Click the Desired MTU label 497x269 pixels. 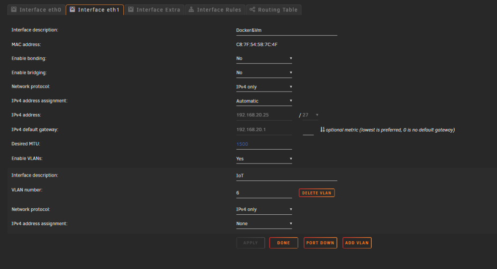tap(26, 144)
